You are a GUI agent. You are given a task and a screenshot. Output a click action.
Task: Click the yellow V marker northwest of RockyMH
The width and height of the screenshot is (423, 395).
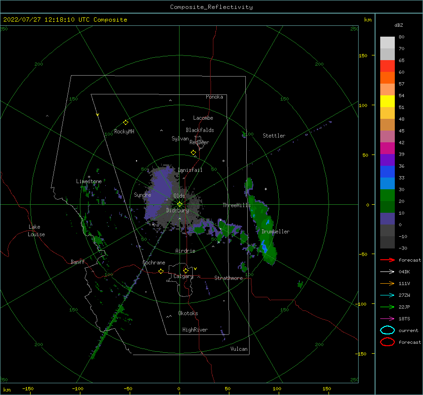98,115
